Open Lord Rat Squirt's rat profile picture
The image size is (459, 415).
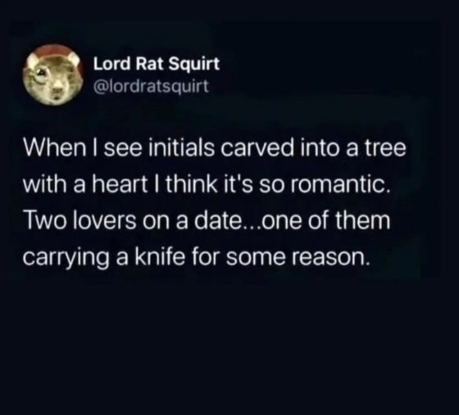(x=53, y=74)
